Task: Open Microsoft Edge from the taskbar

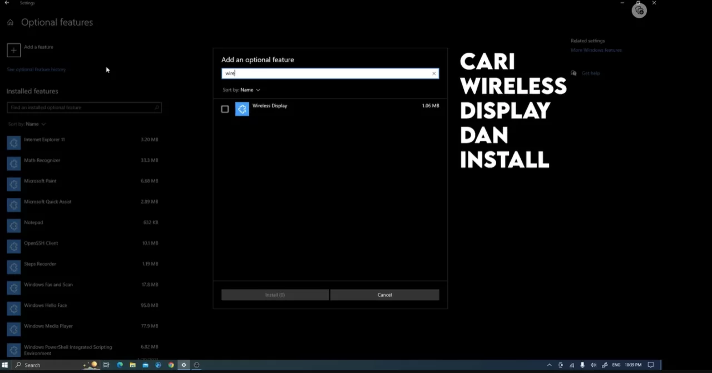Action: [x=120, y=365]
